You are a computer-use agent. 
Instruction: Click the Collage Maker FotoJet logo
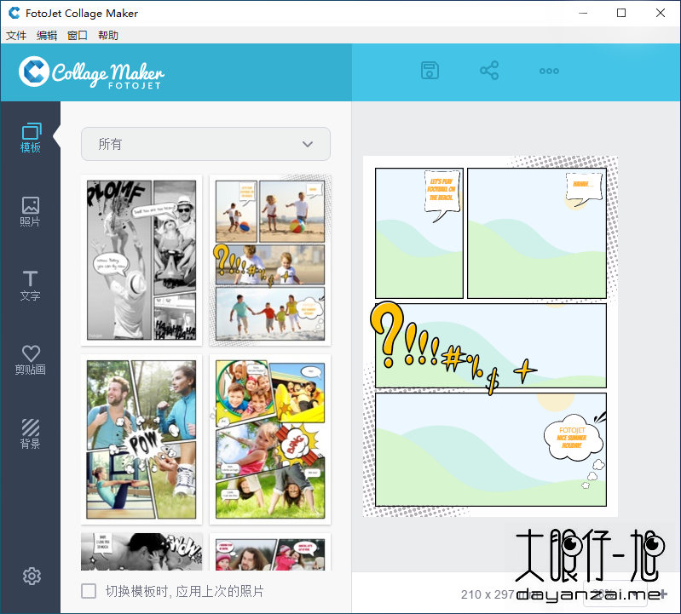(x=92, y=72)
